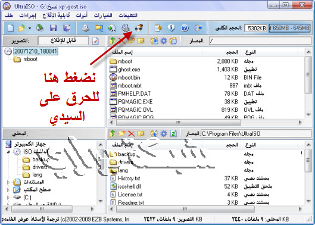Screen dimensions: 315x225
Task: Click red X delete icon in local pane
Action: (132, 133)
